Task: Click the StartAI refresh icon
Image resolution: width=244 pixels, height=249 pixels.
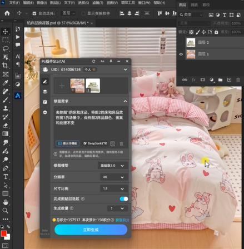Action: click(x=93, y=61)
